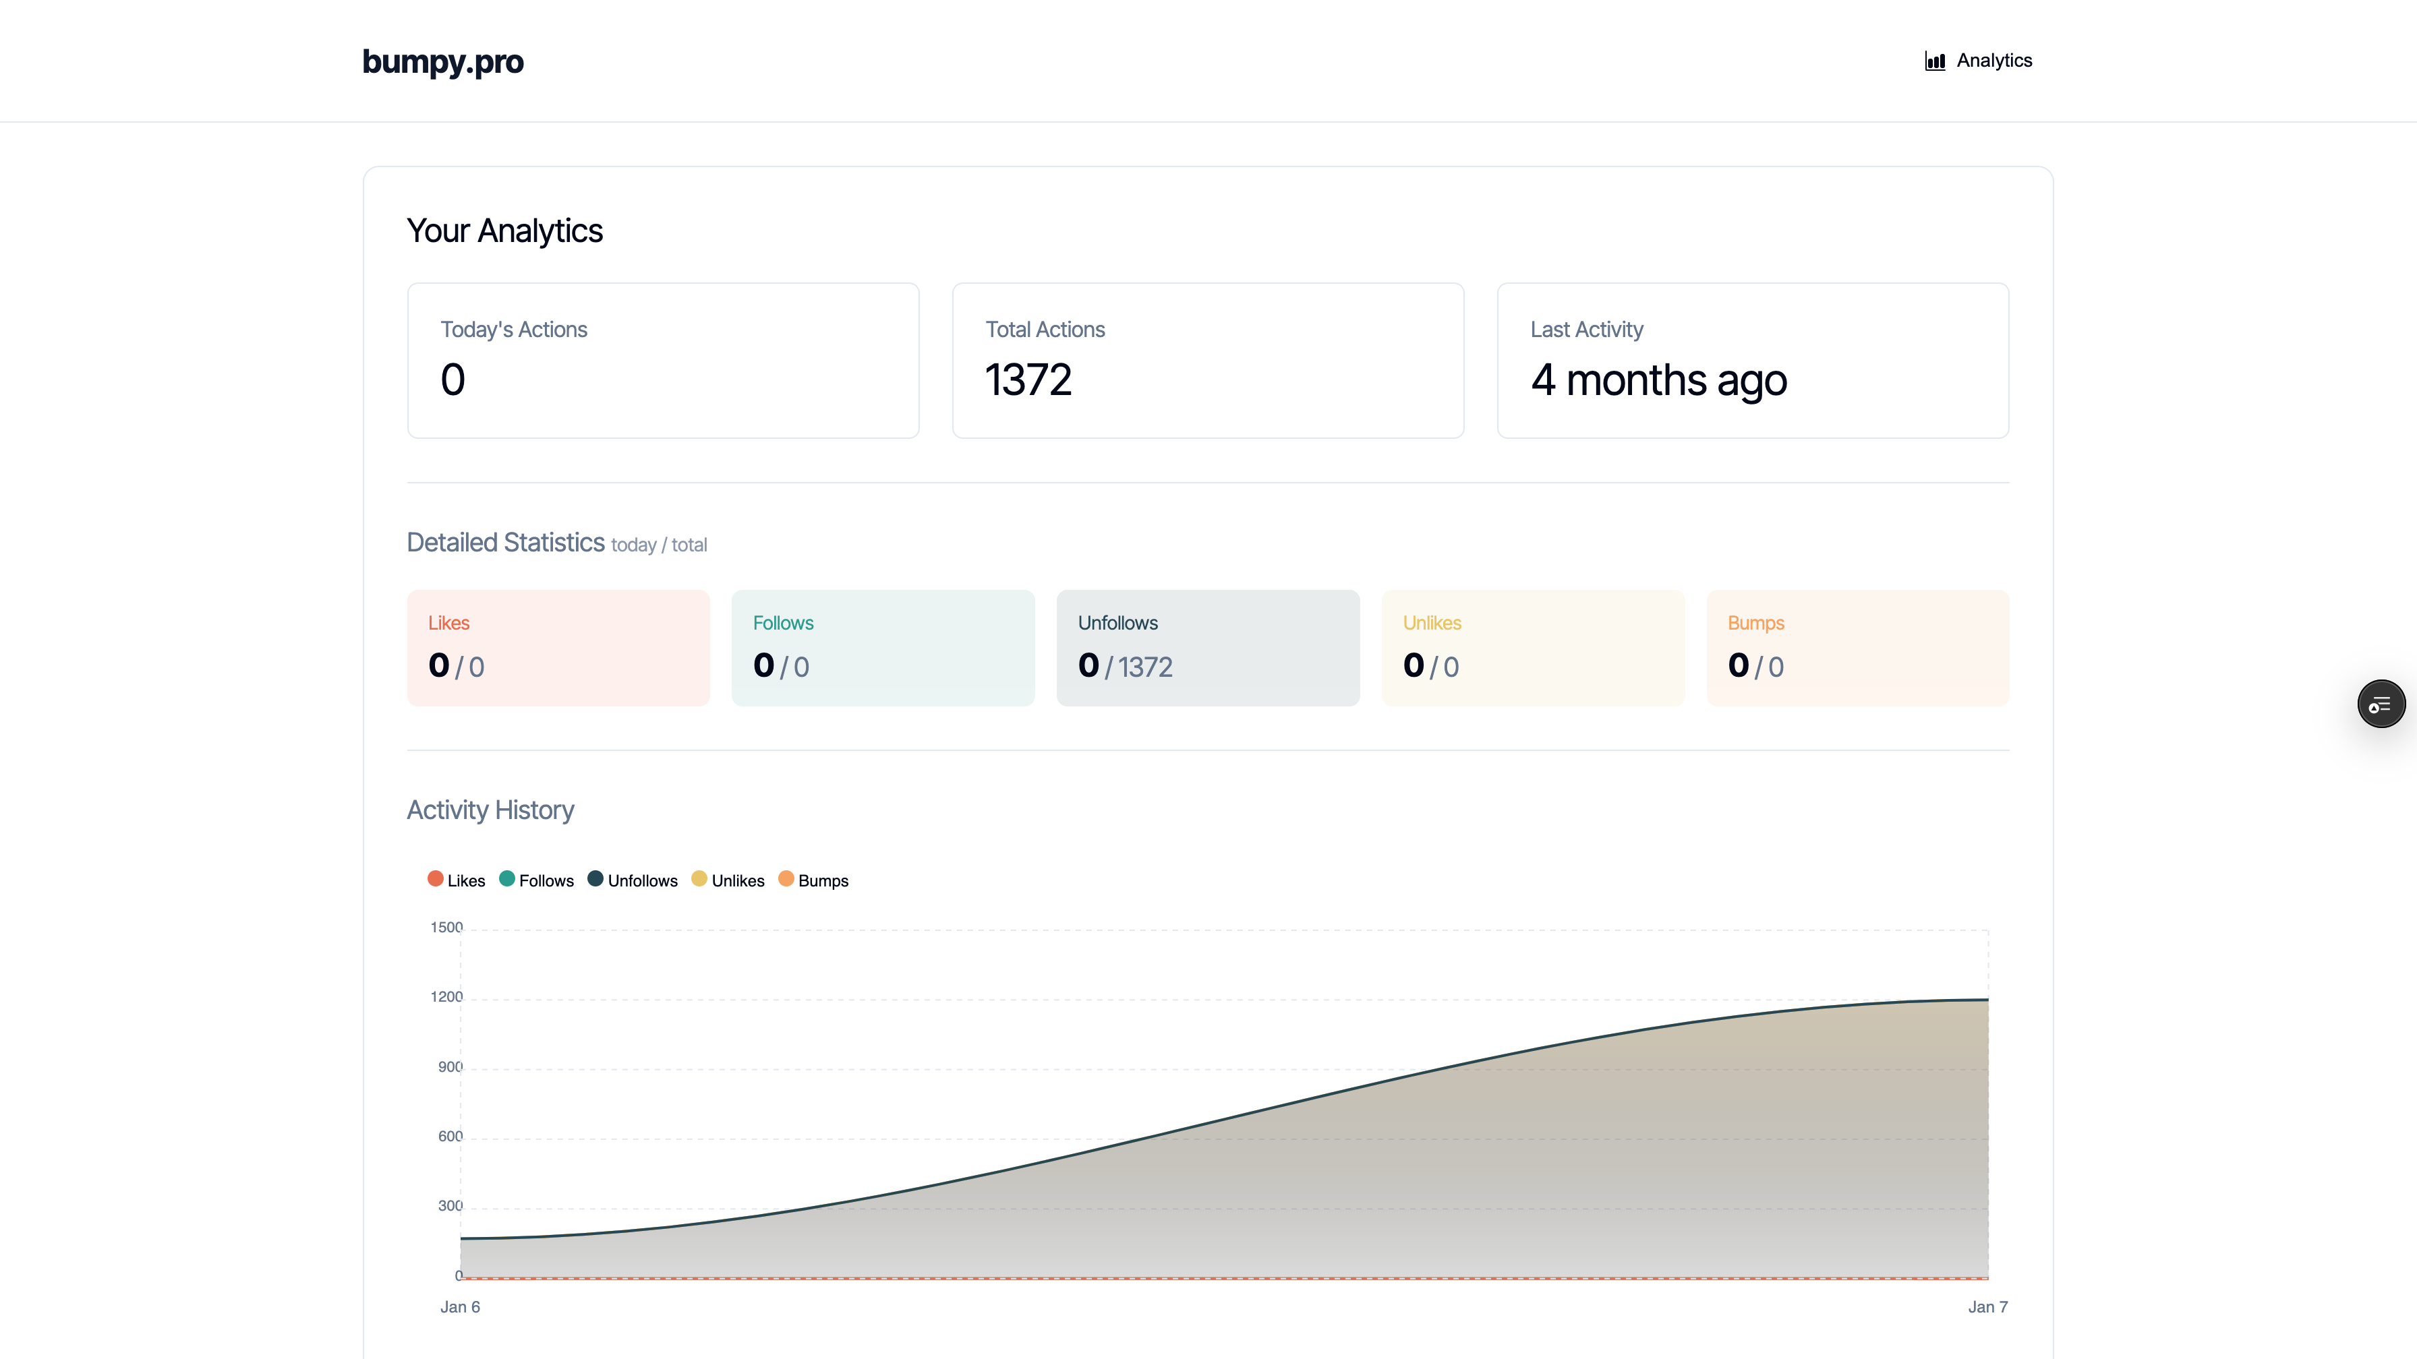Click the Jan 7 axis label
Screen dimensions: 2417x1359
1987,1306
